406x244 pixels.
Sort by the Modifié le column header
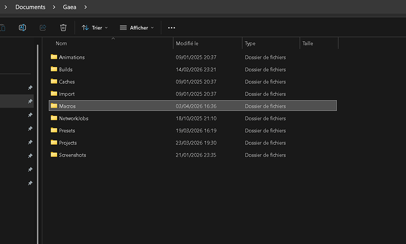[187, 44]
